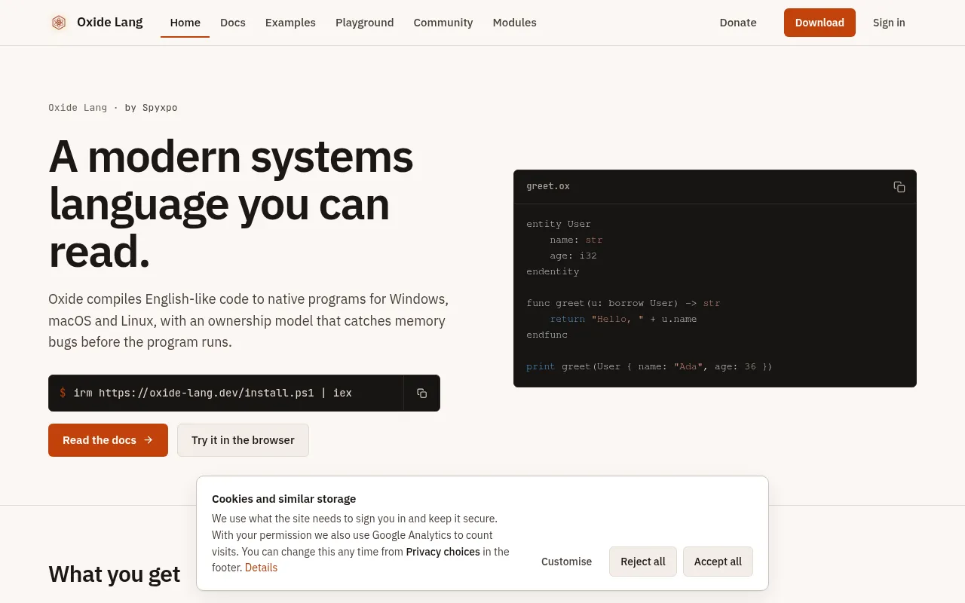Open the Examples nav item

(x=290, y=23)
